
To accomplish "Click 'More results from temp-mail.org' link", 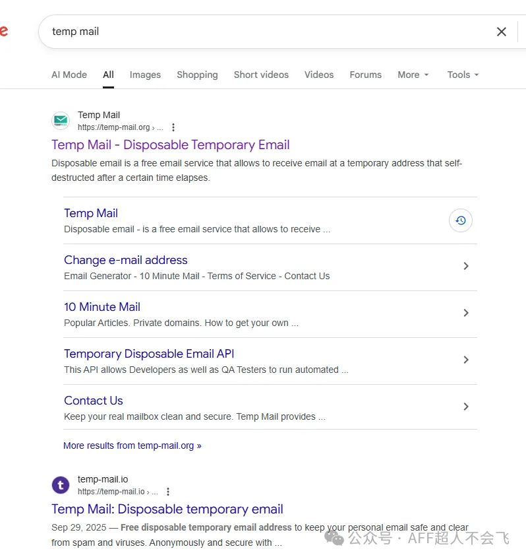I will 132,445.
